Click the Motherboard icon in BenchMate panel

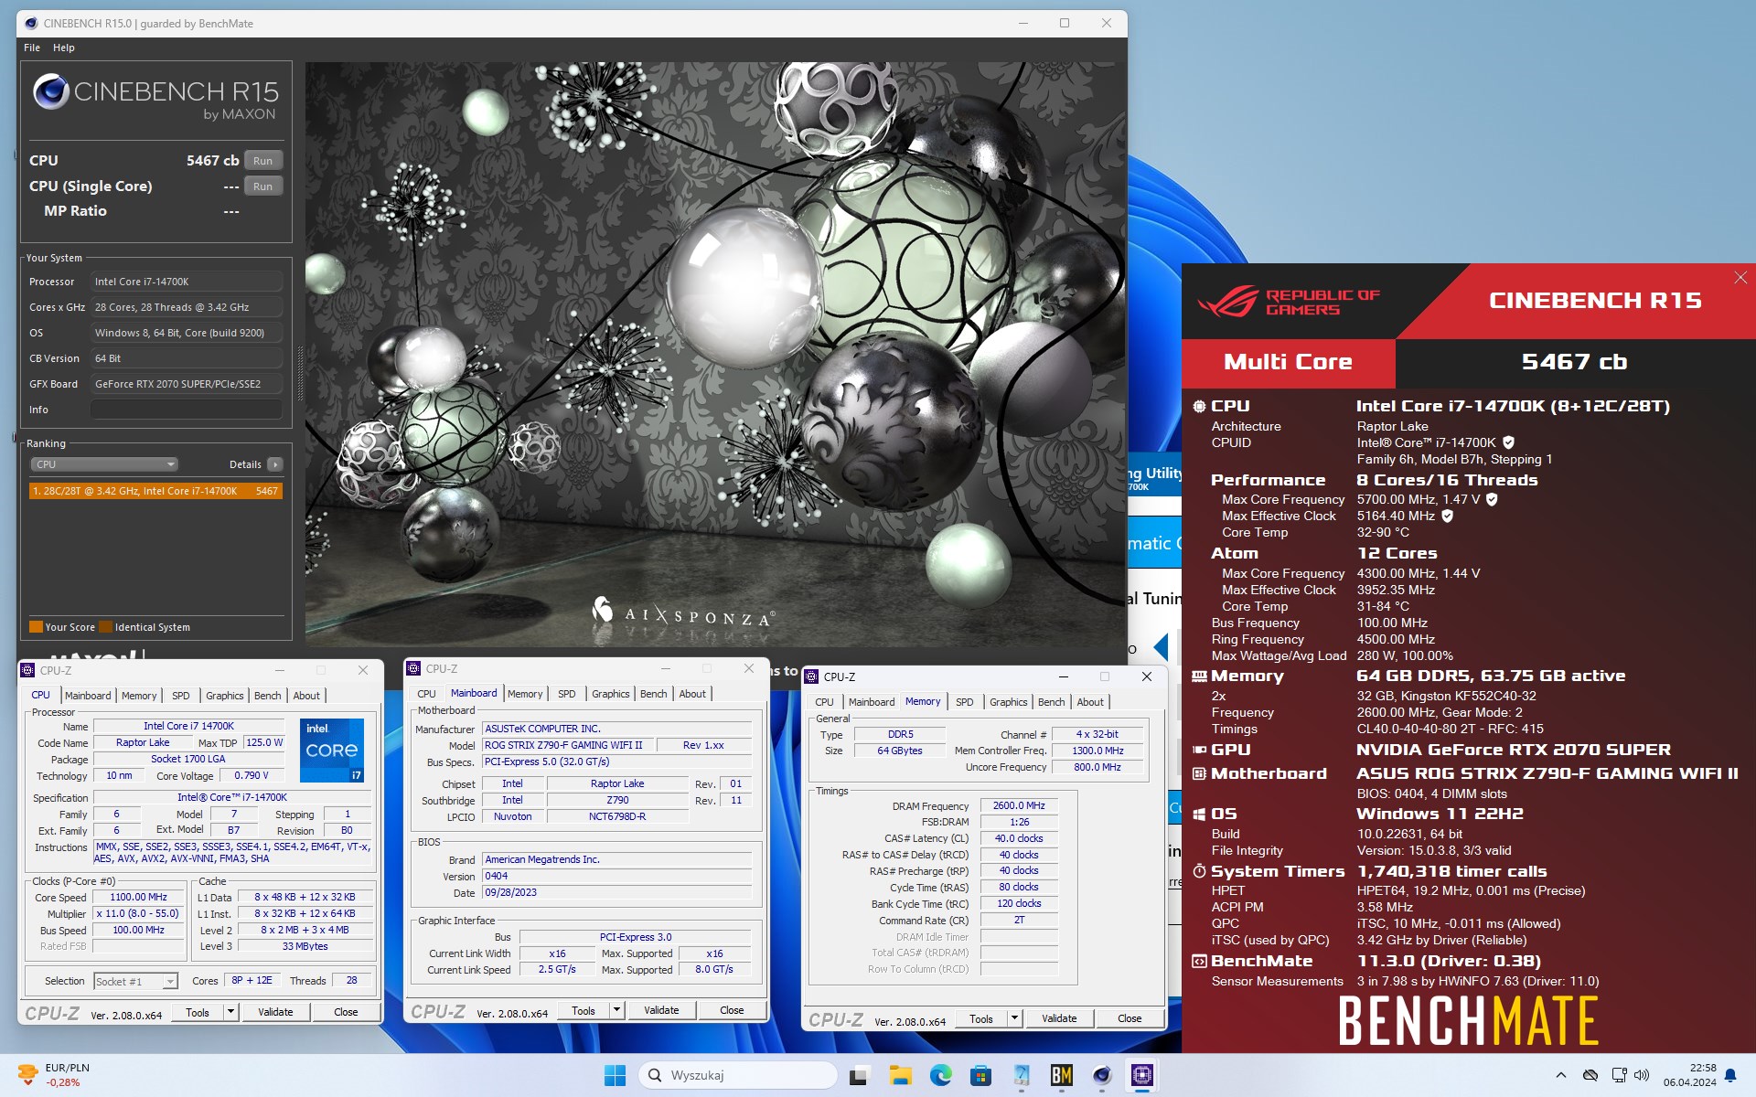[1200, 773]
